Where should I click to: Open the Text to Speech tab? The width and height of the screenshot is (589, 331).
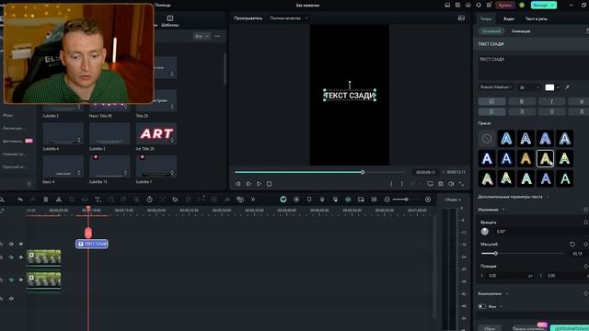click(536, 18)
